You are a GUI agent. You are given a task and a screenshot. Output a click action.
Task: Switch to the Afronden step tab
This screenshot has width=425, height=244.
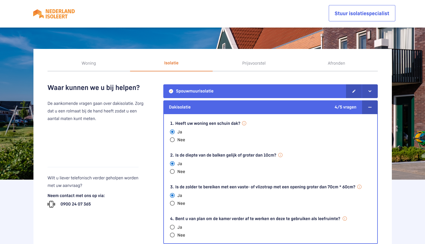coord(336,63)
